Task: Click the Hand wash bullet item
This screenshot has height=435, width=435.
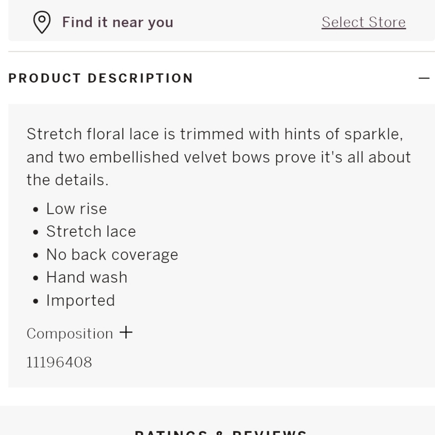Action: click(87, 278)
